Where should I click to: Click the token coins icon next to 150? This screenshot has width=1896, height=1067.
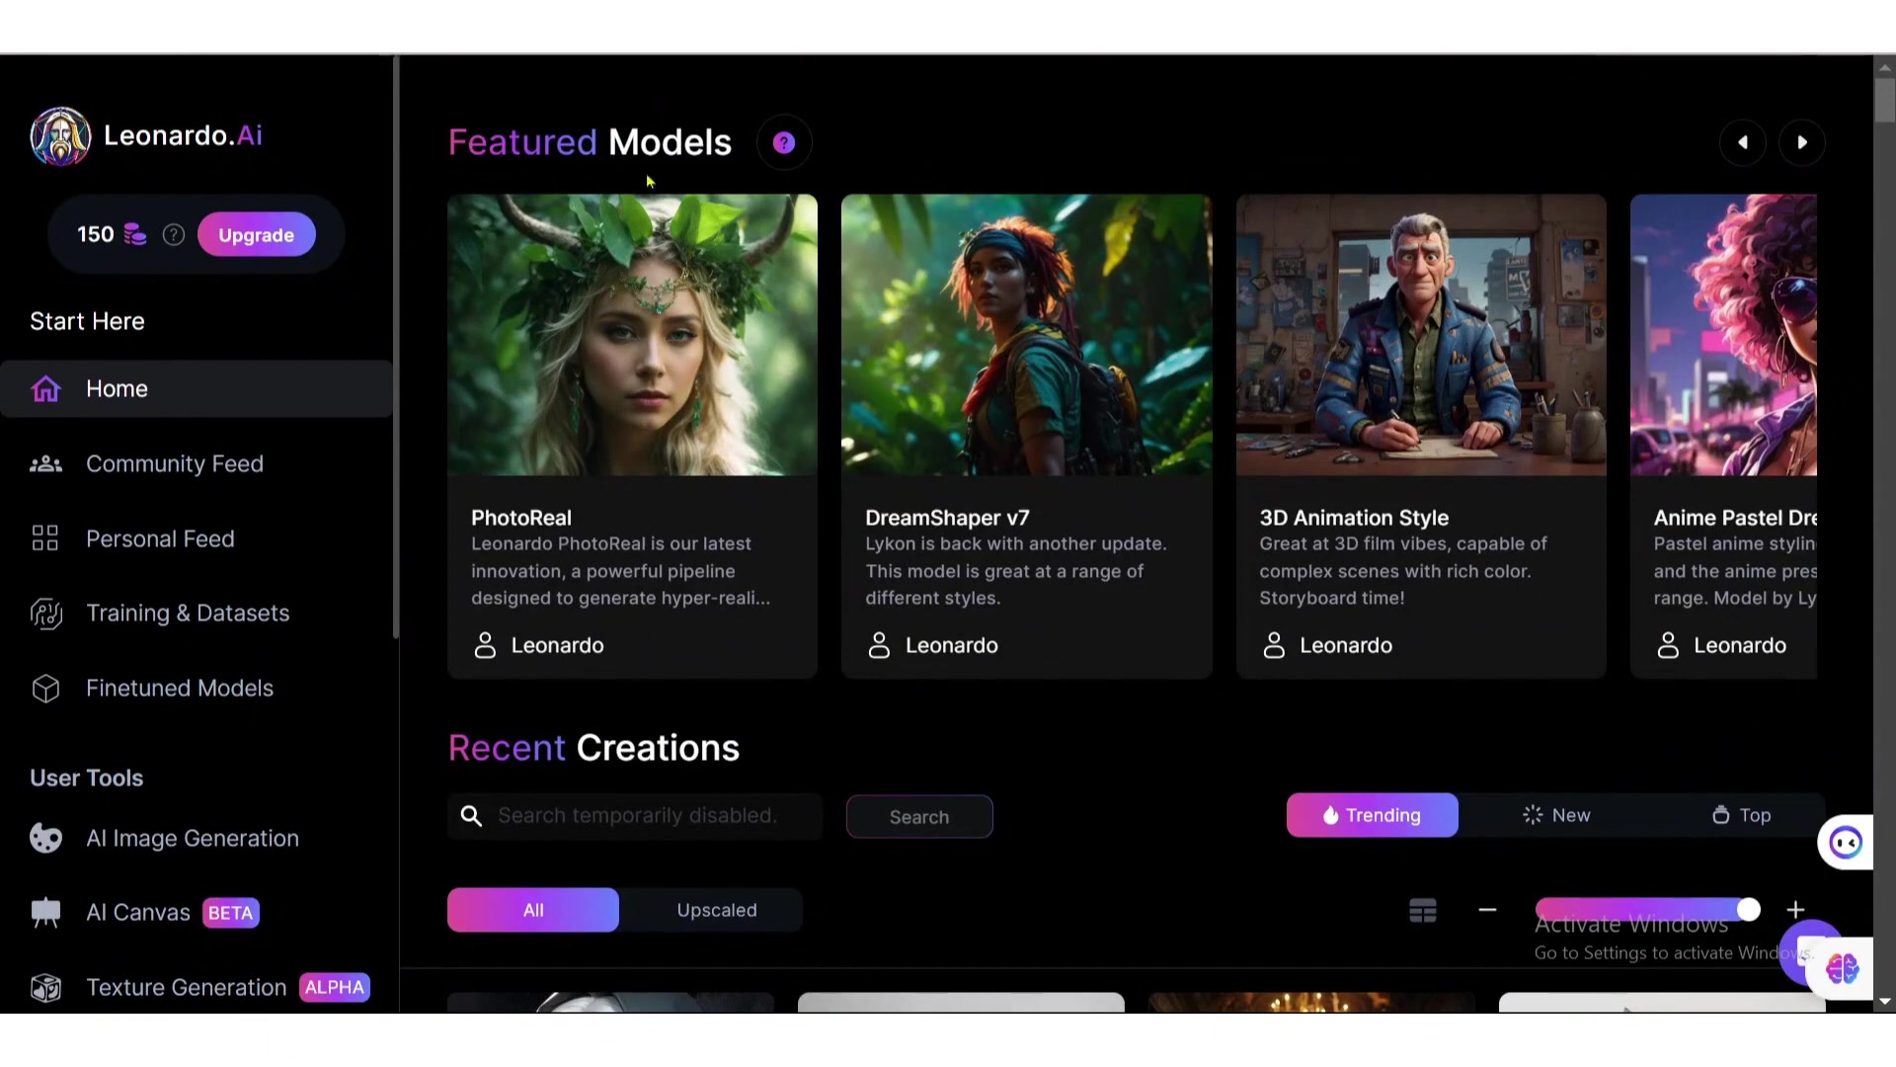(x=135, y=235)
